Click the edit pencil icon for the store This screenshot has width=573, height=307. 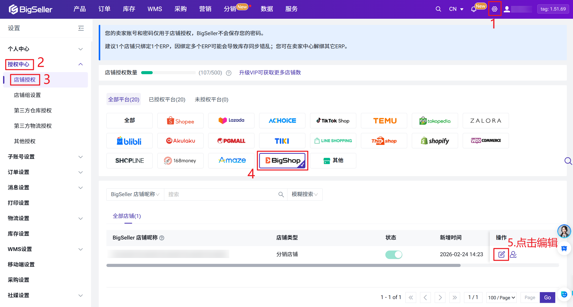pos(501,254)
